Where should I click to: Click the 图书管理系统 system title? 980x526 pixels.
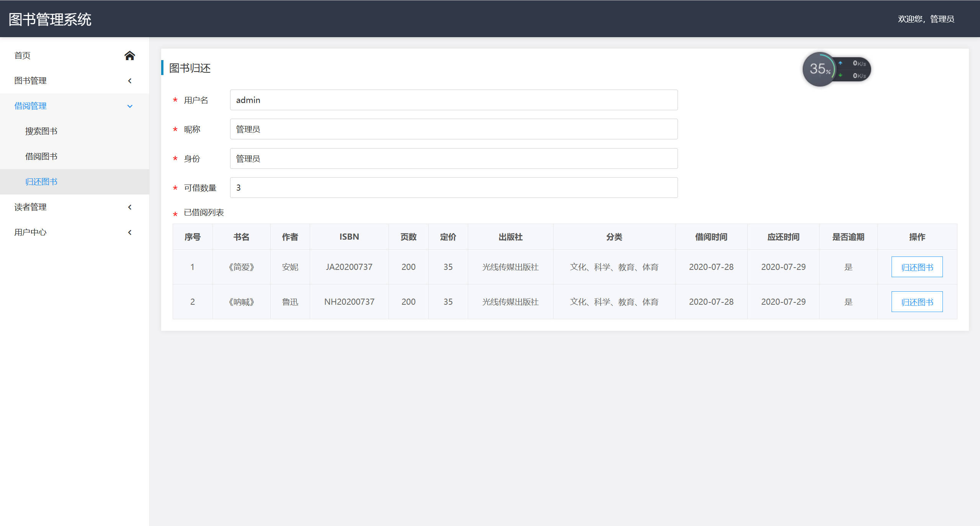pos(49,18)
